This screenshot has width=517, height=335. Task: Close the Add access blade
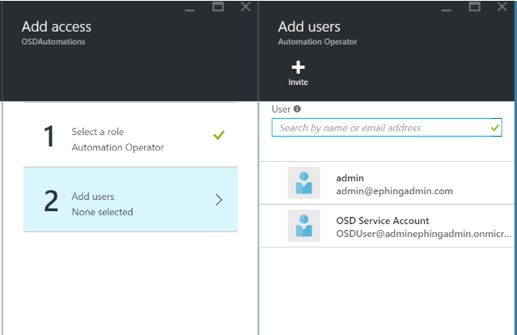[246, 6]
